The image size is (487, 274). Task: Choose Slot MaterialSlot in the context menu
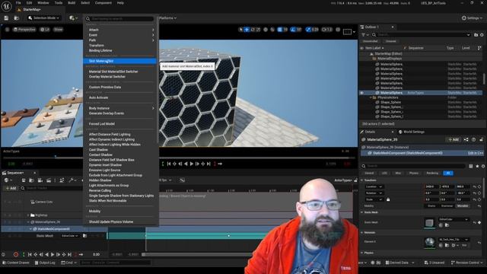tap(119, 61)
